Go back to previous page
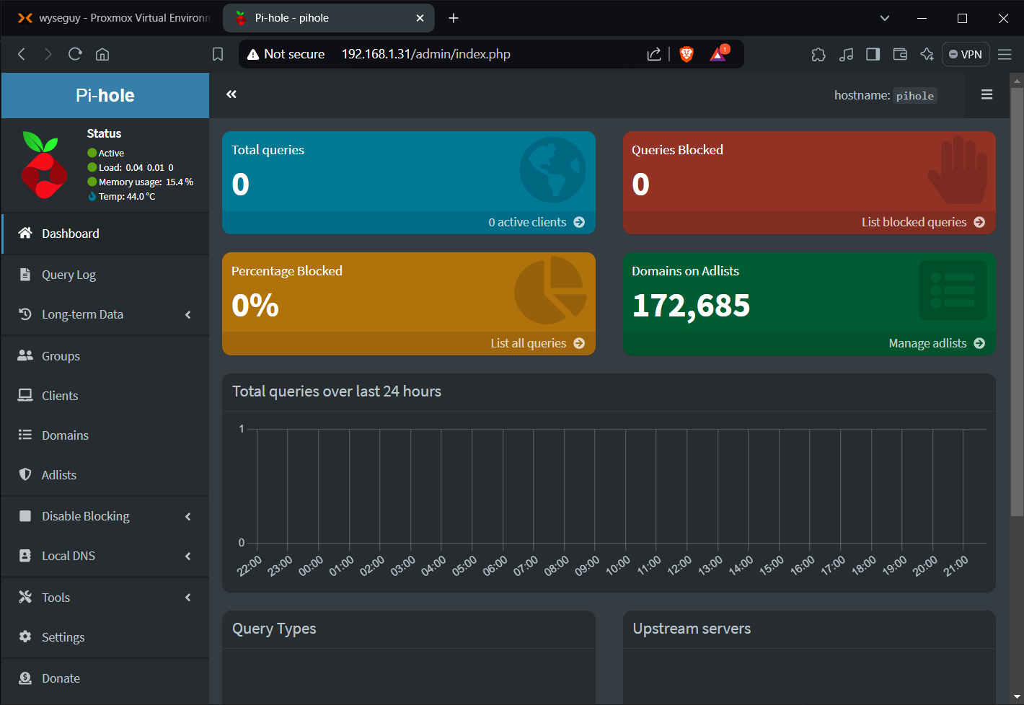The image size is (1024, 705). tap(22, 54)
